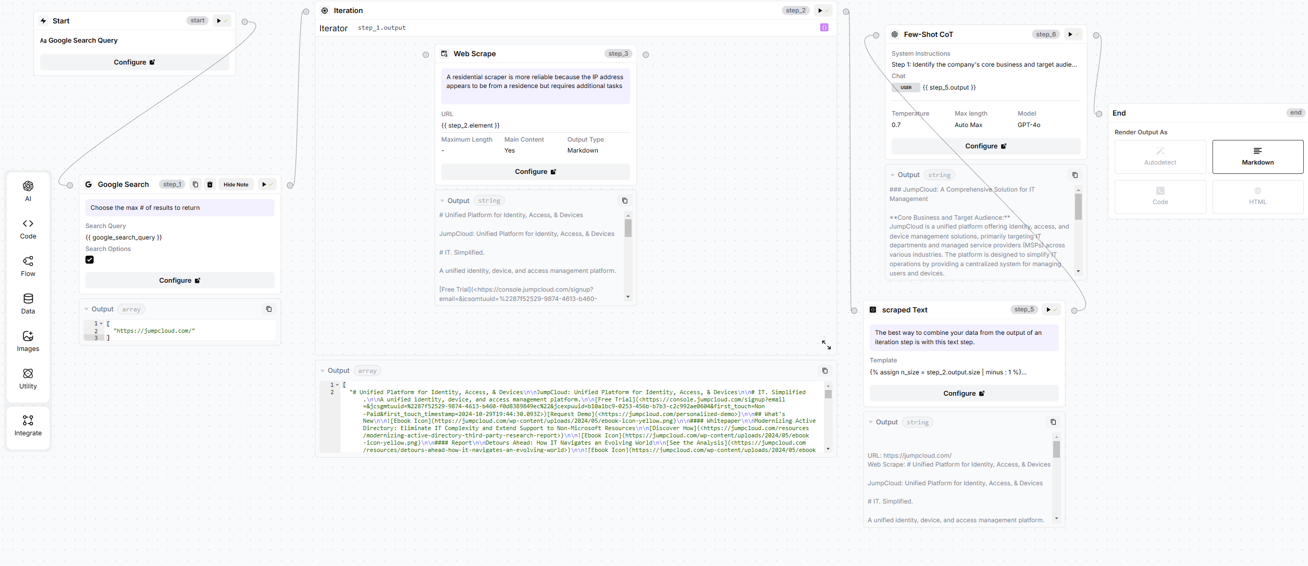Click the Web Scrape output scrollbar
This screenshot has height=566, width=1308.
pyautogui.click(x=628, y=229)
